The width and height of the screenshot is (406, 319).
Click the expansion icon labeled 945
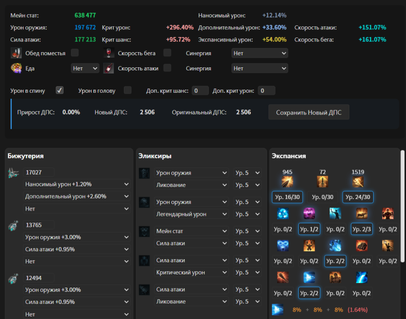click(287, 182)
